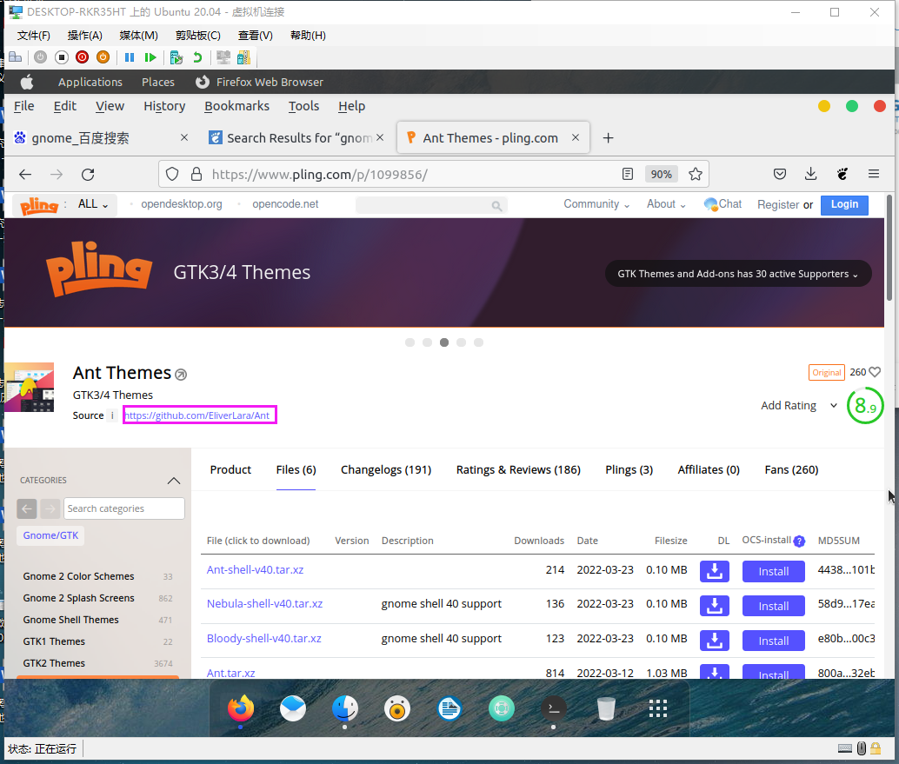The image size is (899, 764).
Task: Click the heart icon next to 260
Action: pyautogui.click(x=875, y=372)
